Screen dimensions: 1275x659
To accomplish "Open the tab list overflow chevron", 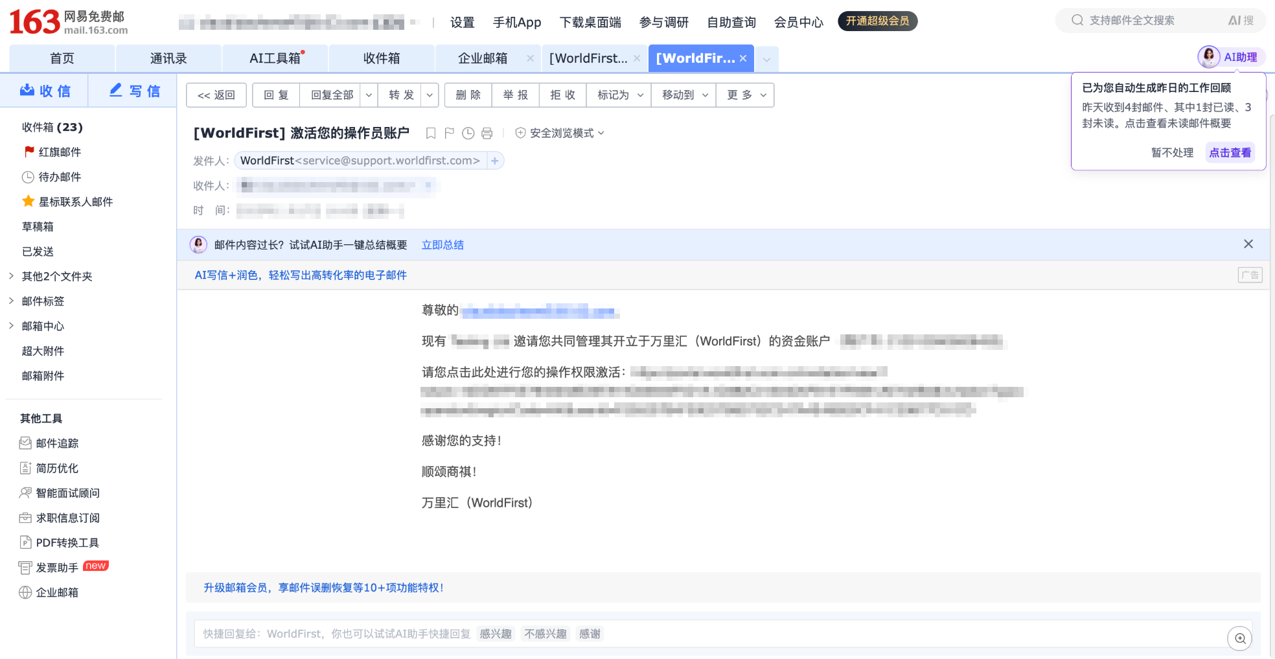I will (x=766, y=60).
